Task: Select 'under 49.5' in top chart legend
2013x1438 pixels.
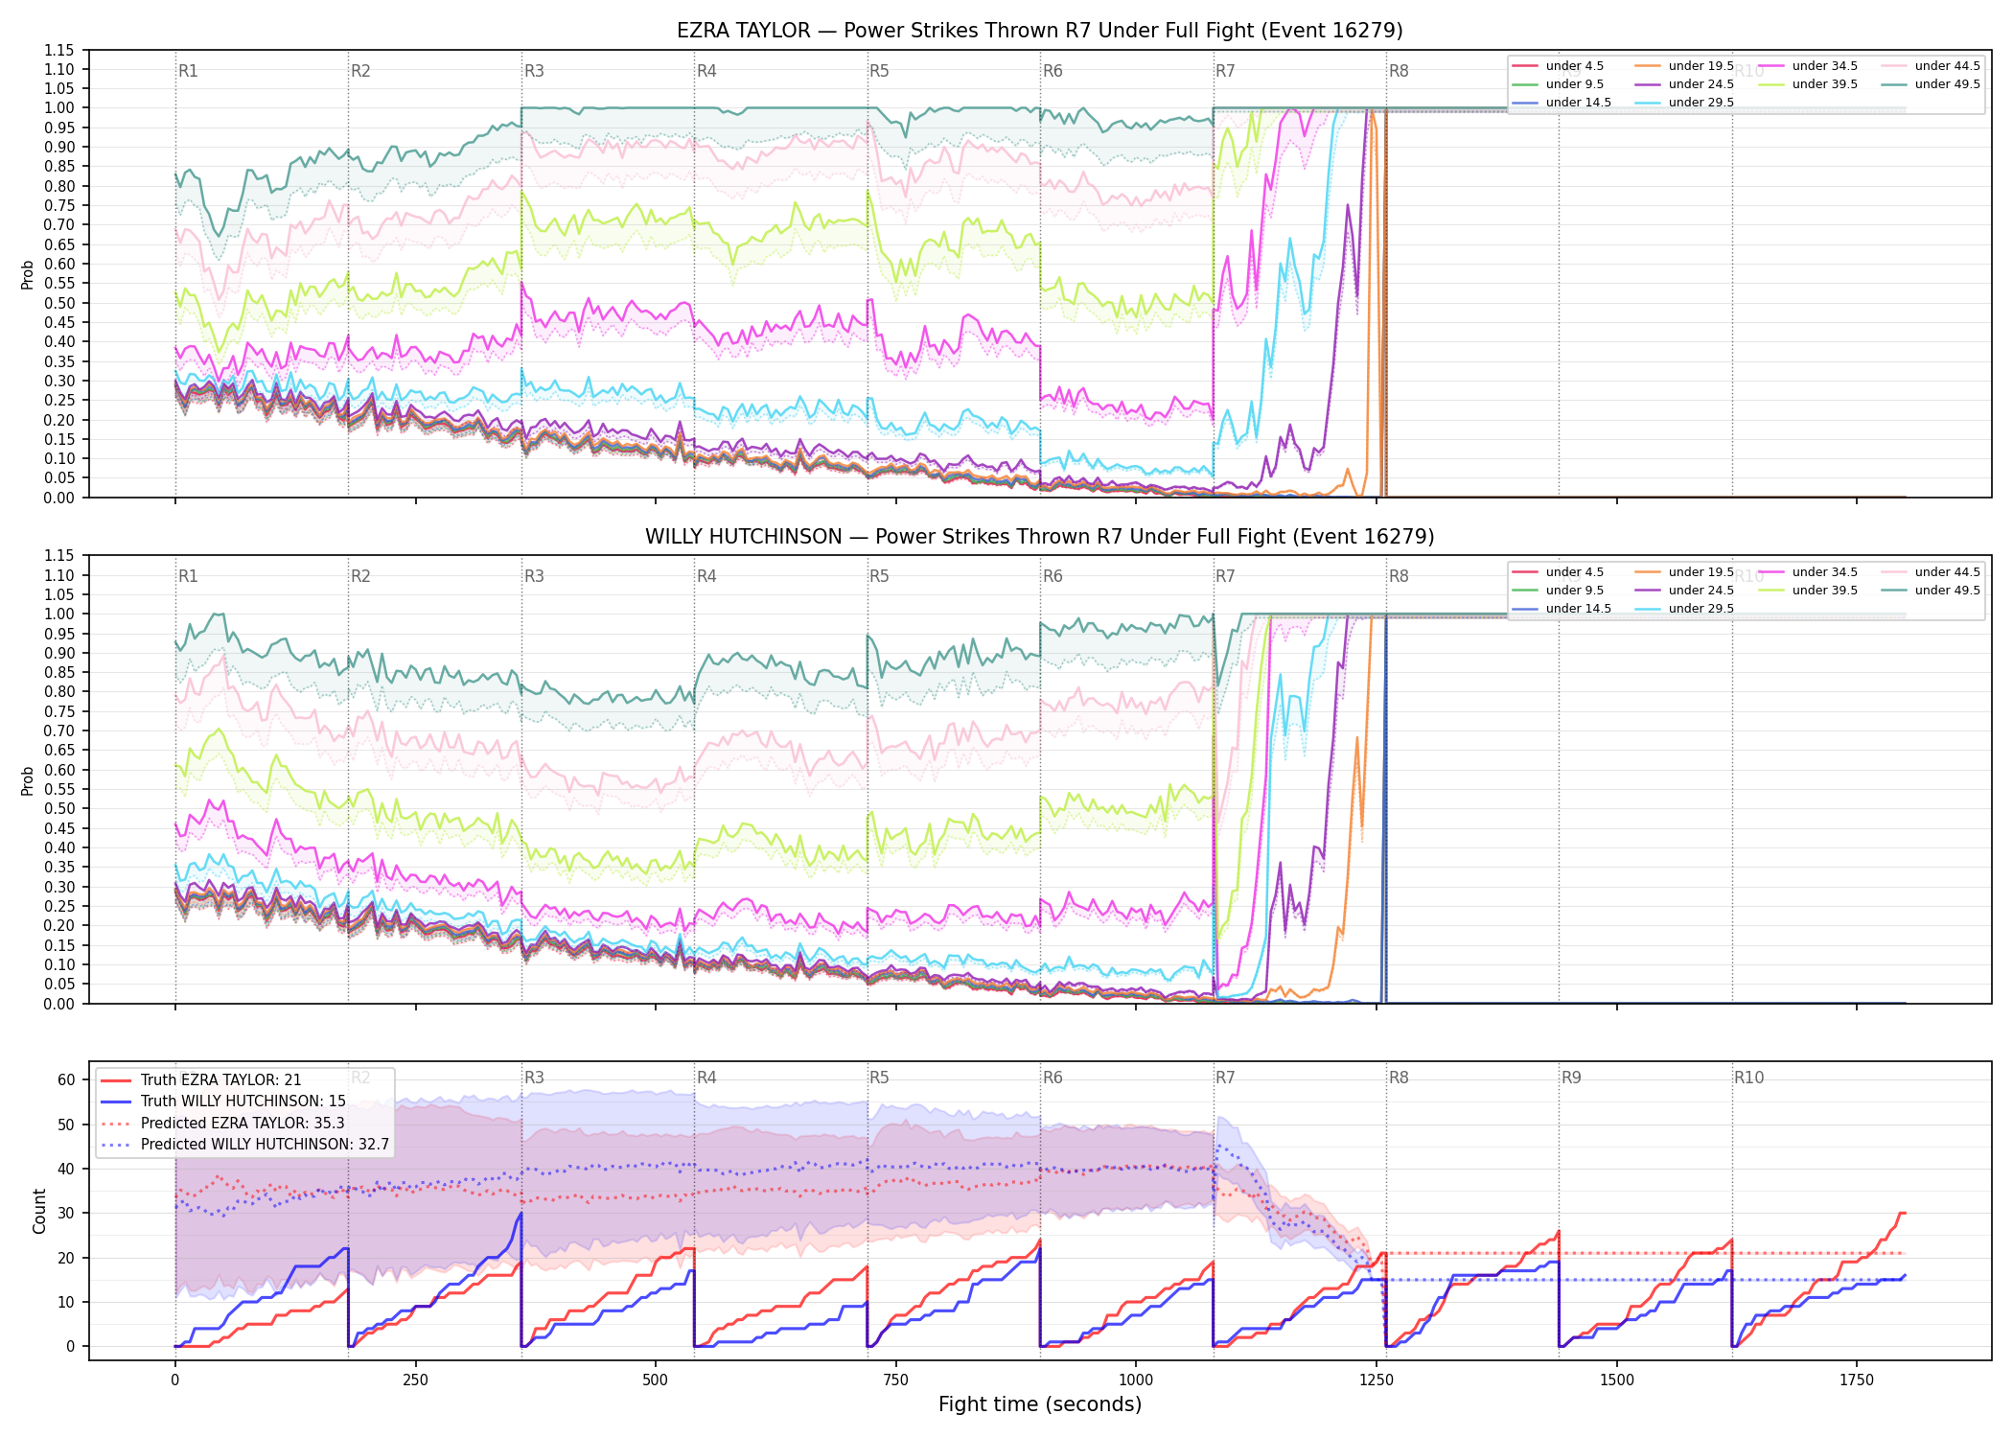Action: (x=1947, y=84)
